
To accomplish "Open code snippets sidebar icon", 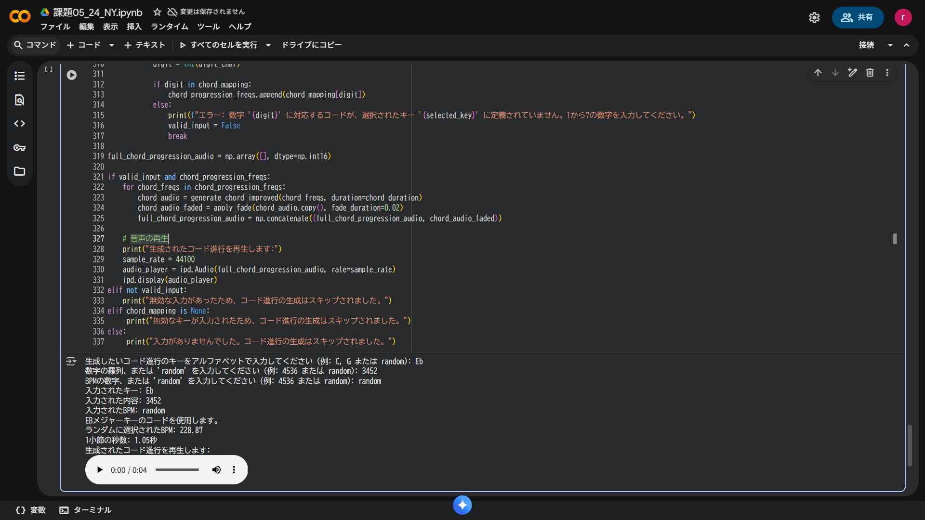I will pos(20,124).
